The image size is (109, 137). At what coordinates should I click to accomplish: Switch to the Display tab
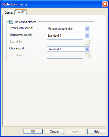point(9,13)
